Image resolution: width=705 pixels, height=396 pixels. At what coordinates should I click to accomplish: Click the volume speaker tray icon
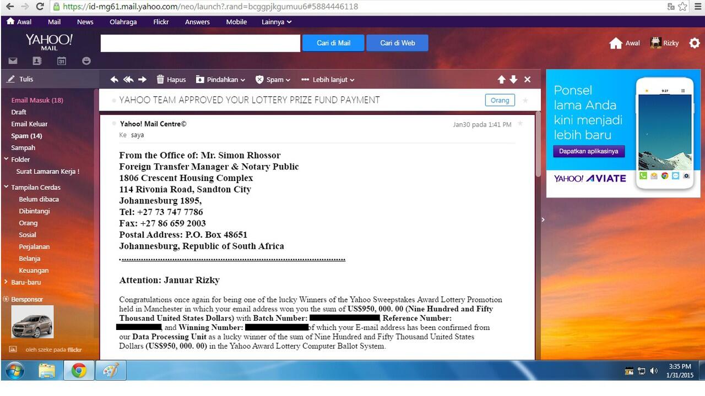coord(654,371)
